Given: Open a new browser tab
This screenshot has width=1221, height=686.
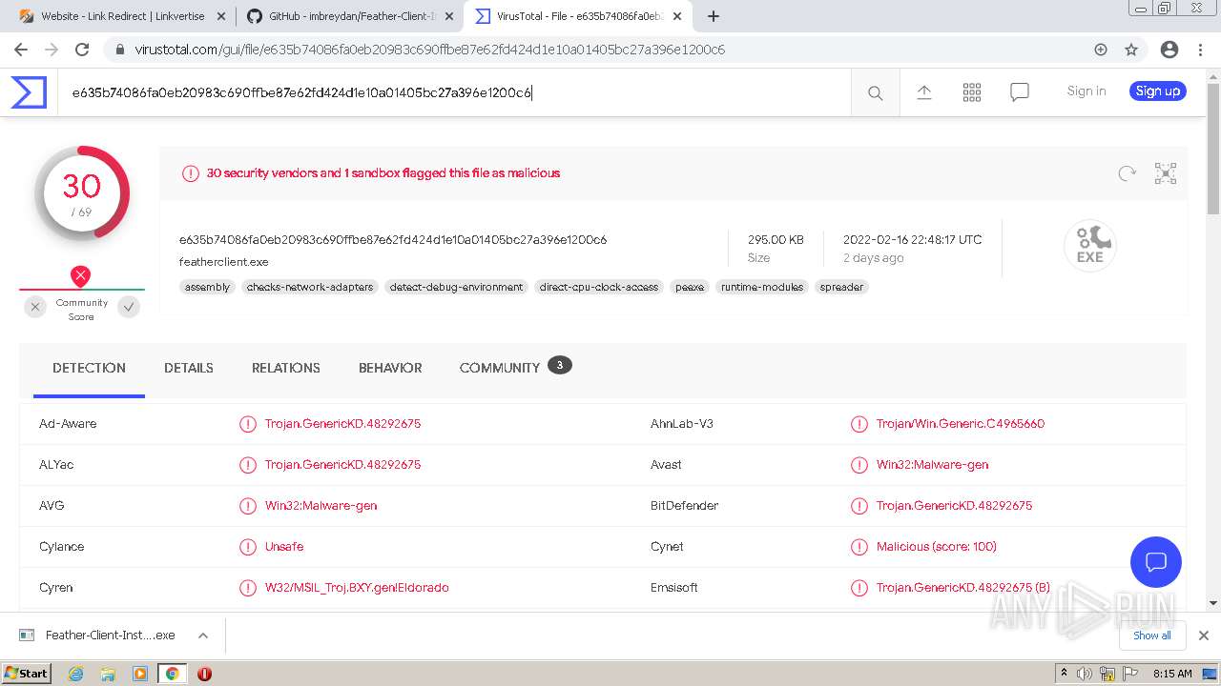Looking at the screenshot, I should (714, 16).
